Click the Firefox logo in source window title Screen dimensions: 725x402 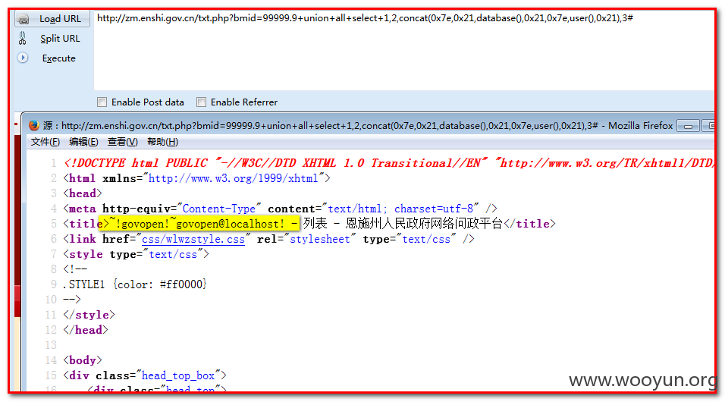pyautogui.click(x=33, y=125)
